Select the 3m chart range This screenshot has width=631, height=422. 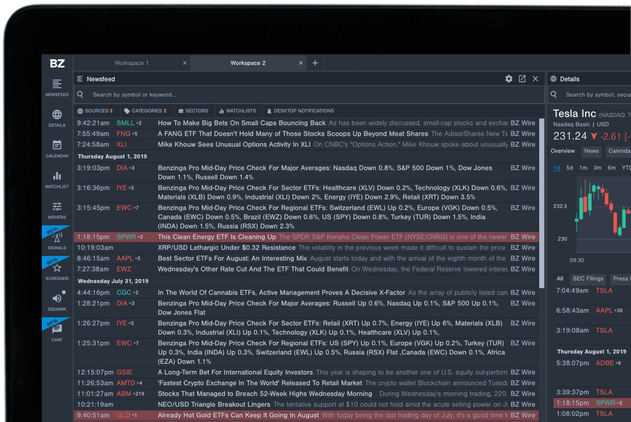pos(597,168)
